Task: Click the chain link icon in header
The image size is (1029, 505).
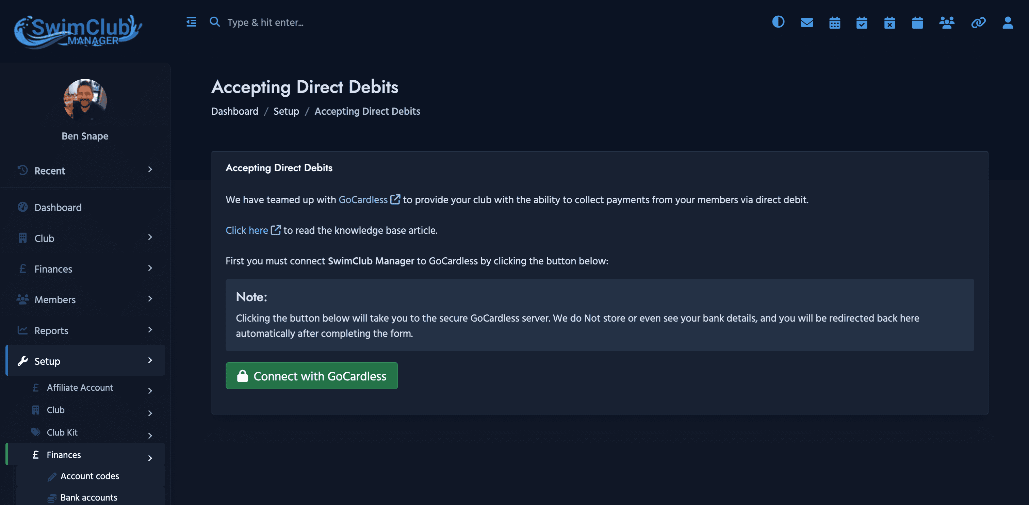Action: pyautogui.click(x=978, y=22)
